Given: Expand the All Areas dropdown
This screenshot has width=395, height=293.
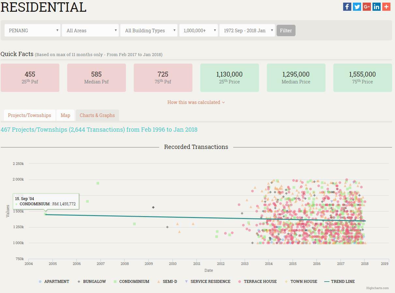Looking at the screenshot, I should coord(90,30).
